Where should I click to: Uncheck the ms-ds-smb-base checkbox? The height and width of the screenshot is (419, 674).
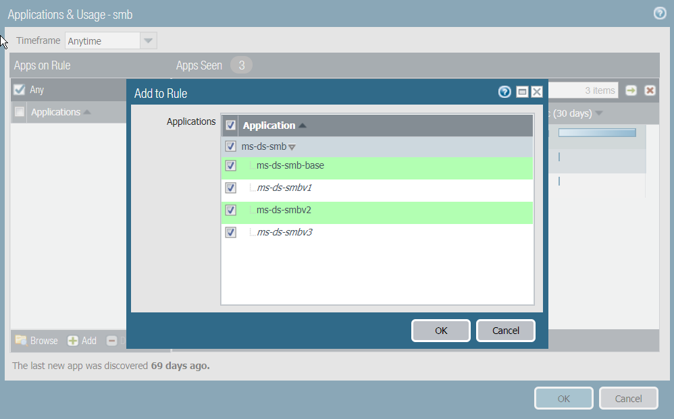(x=231, y=165)
